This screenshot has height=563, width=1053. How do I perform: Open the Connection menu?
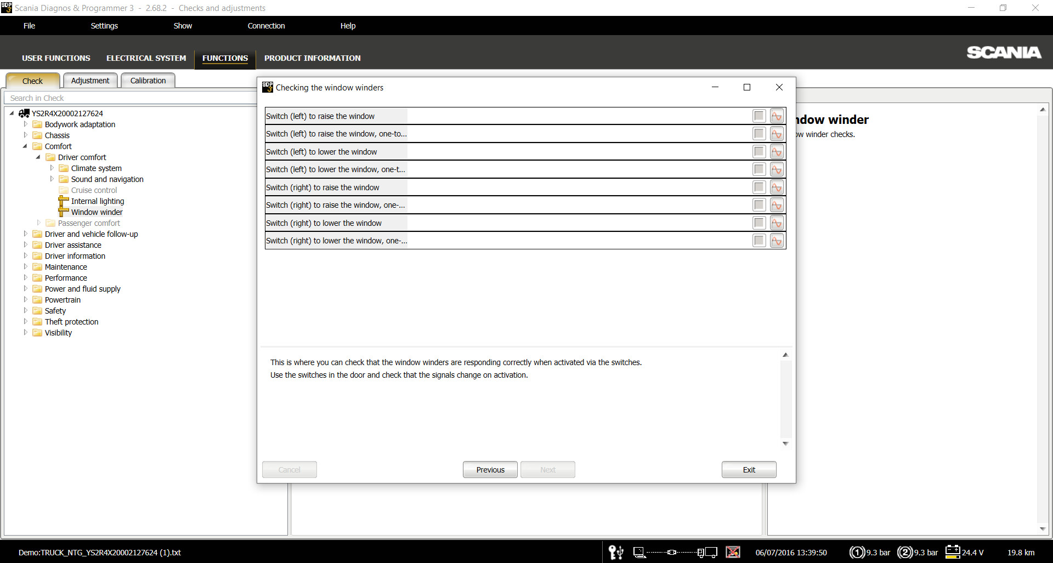[x=266, y=26]
